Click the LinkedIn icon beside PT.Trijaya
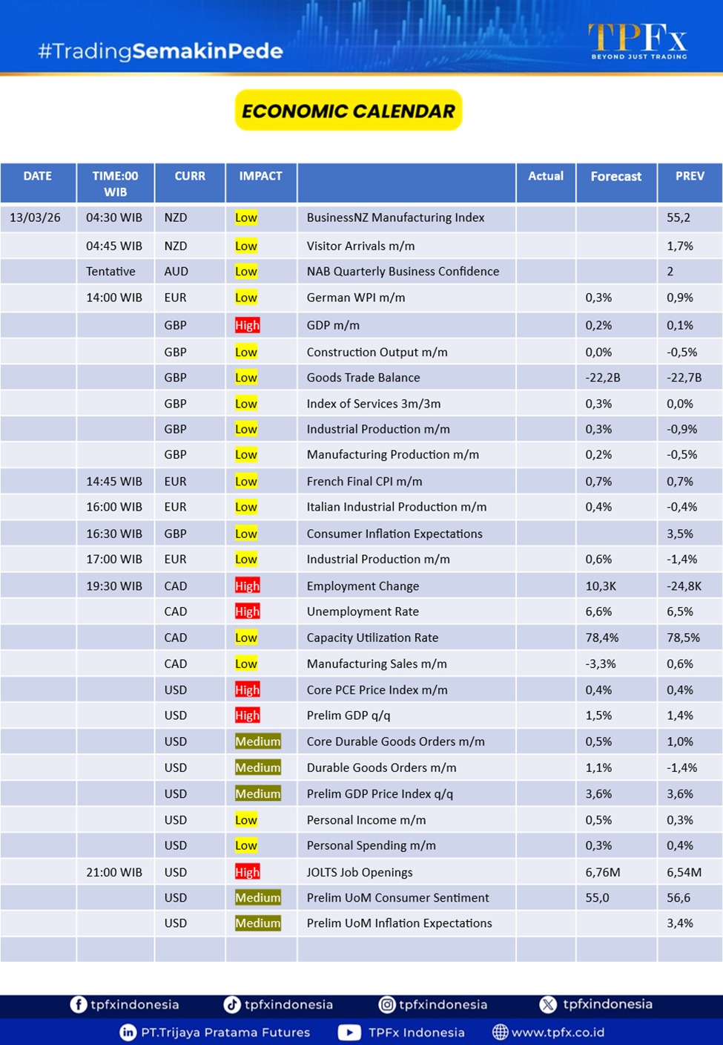Image resolution: width=723 pixels, height=1045 pixels. pyautogui.click(x=128, y=1032)
